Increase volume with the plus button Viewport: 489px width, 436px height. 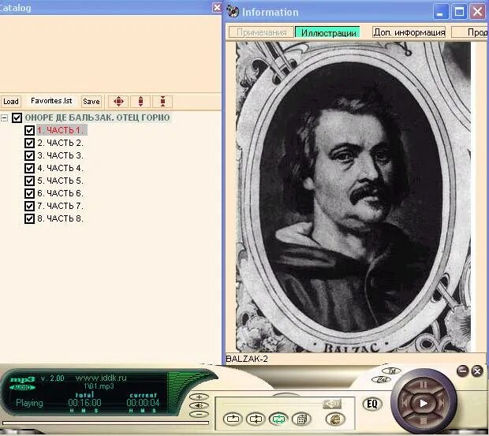click(199, 397)
